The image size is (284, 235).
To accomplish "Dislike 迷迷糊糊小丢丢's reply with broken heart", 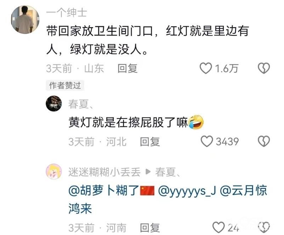I will click(x=264, y=227).
